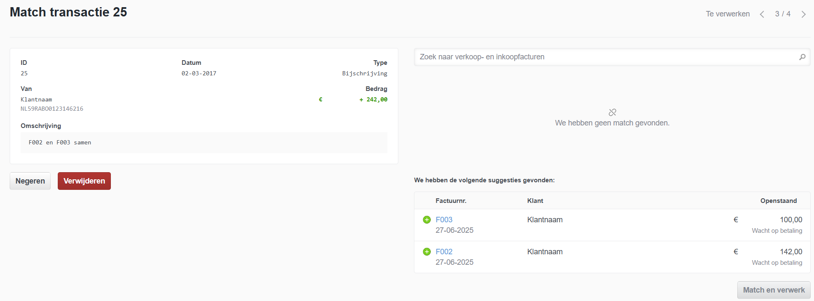Screen dimensions: 814x301
Task: Click the description text 'F002 en F003 samen'
Action: (x=60, y=143)
